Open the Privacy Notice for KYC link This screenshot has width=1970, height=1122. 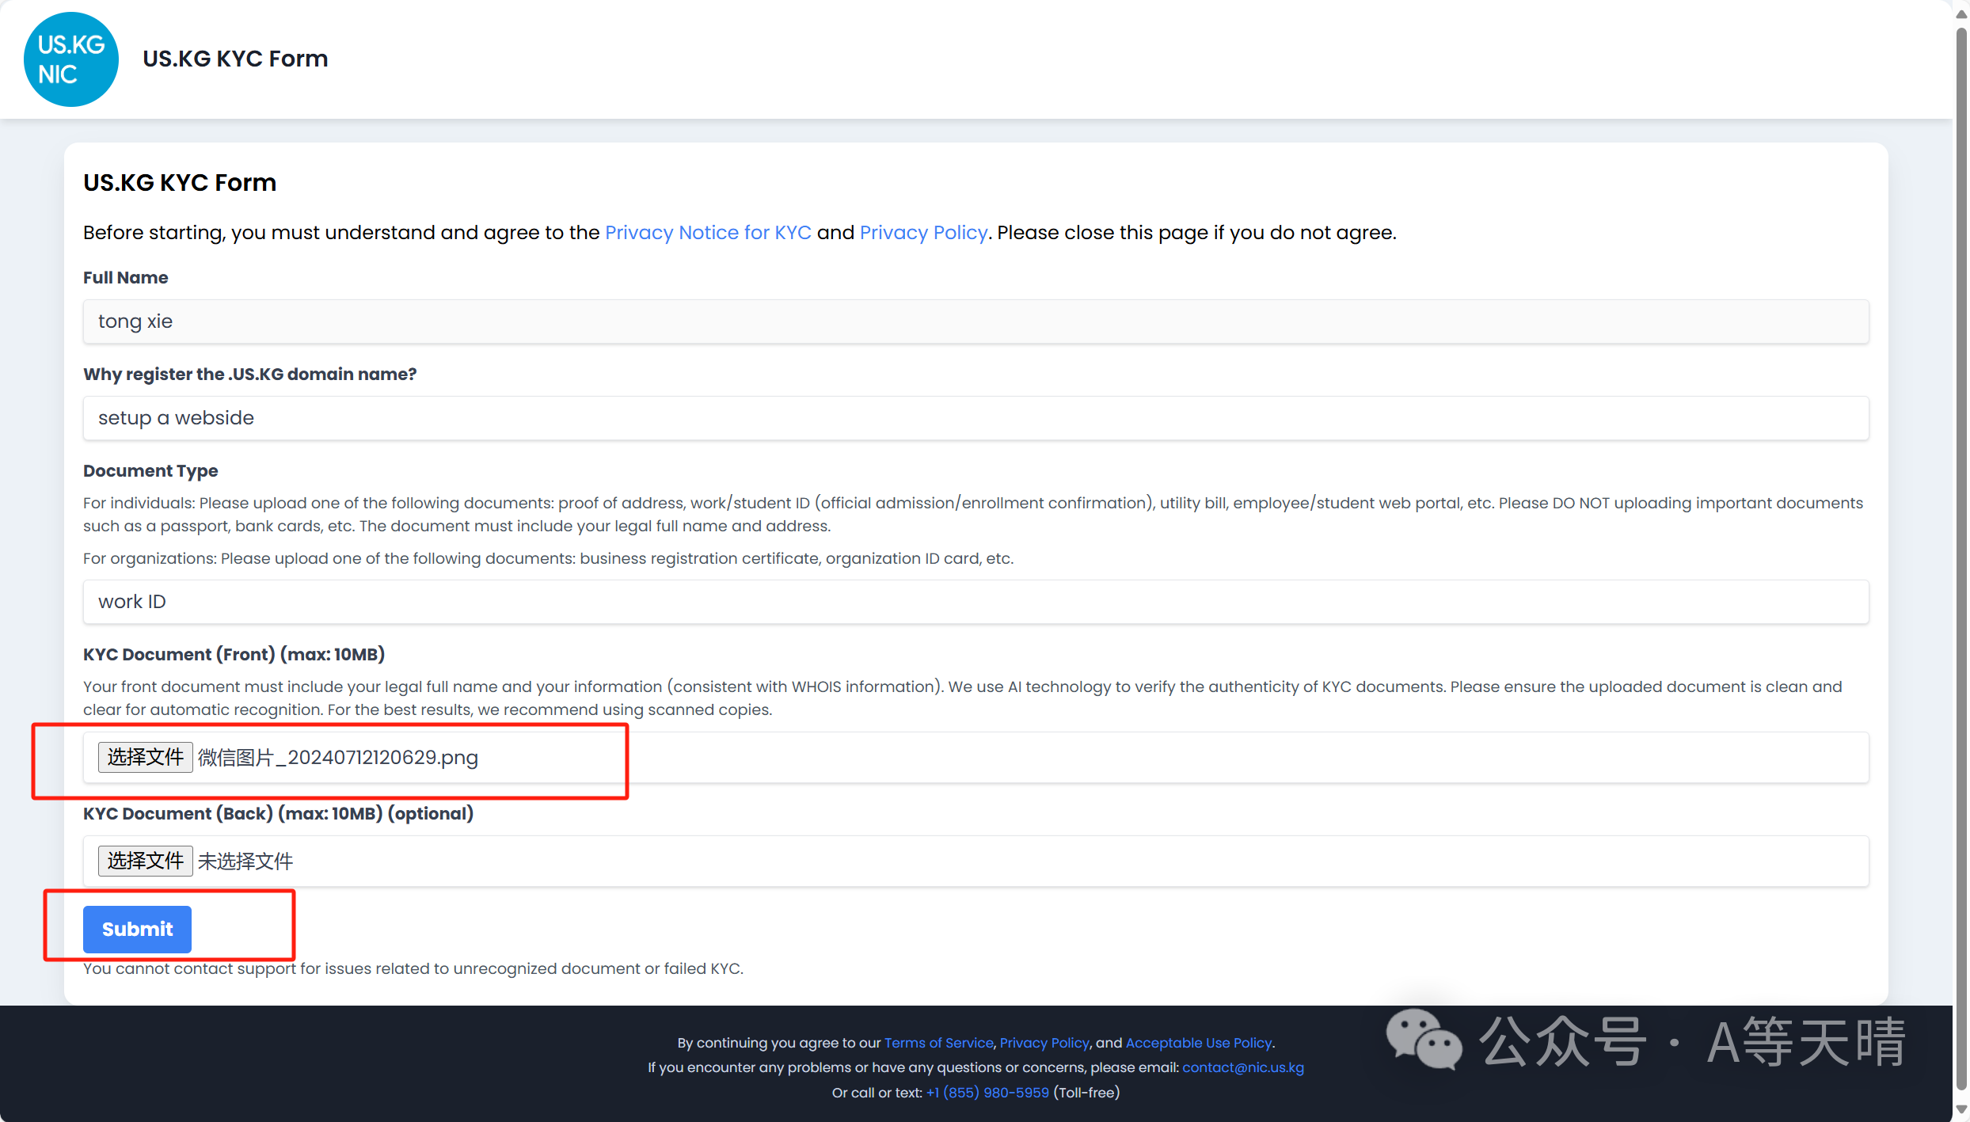[x=708, y=233]
